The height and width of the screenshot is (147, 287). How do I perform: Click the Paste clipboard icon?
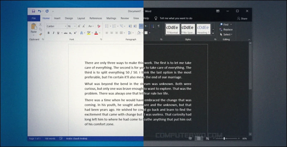(34, 26)
